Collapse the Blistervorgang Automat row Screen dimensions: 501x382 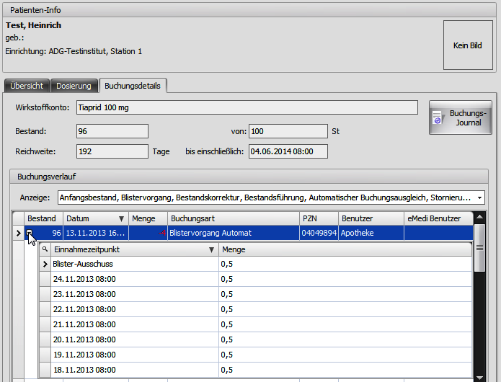tap(29, 233)
